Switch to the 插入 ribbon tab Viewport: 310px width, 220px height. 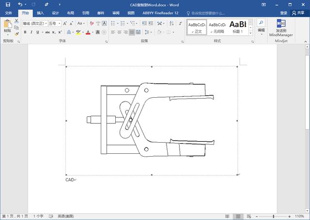(40, 13)
